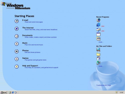
Task: Open the Recycle Bin icon
Action: point(98,58)
